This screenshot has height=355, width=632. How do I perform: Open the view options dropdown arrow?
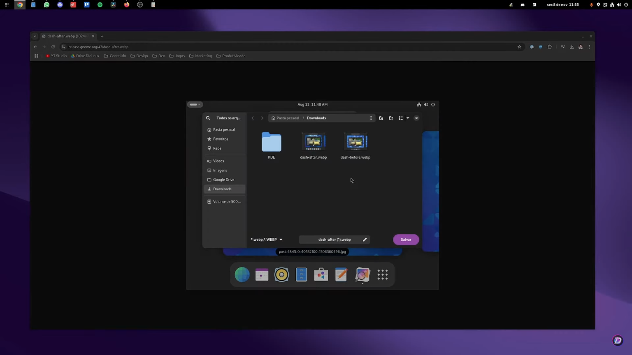click(x=407, y=118)
